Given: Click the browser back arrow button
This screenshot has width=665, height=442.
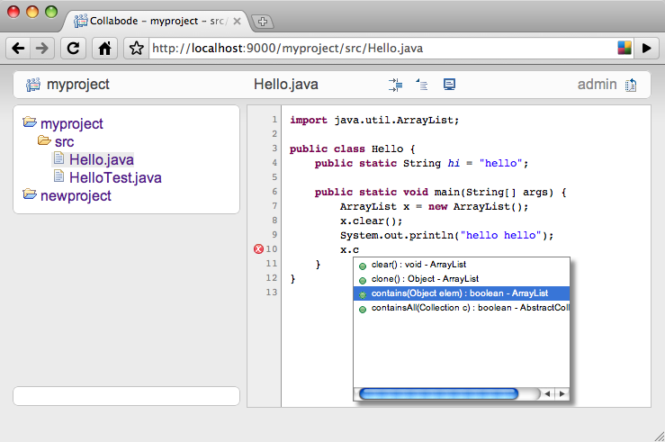Looking at the screenshot, I should 19,49.
